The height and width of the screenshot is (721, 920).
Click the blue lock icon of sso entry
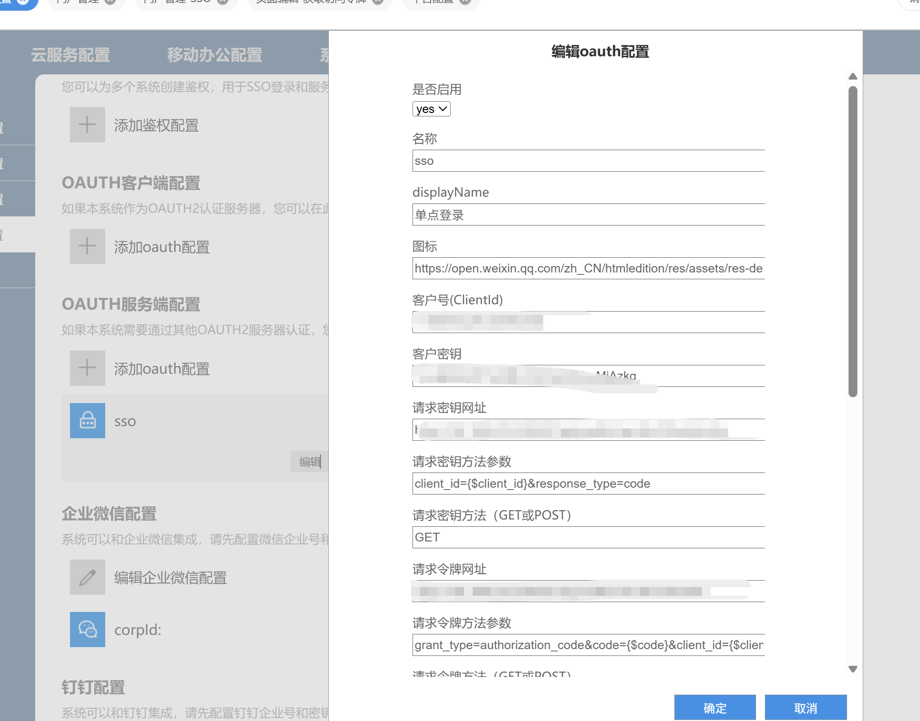[87, 421]
